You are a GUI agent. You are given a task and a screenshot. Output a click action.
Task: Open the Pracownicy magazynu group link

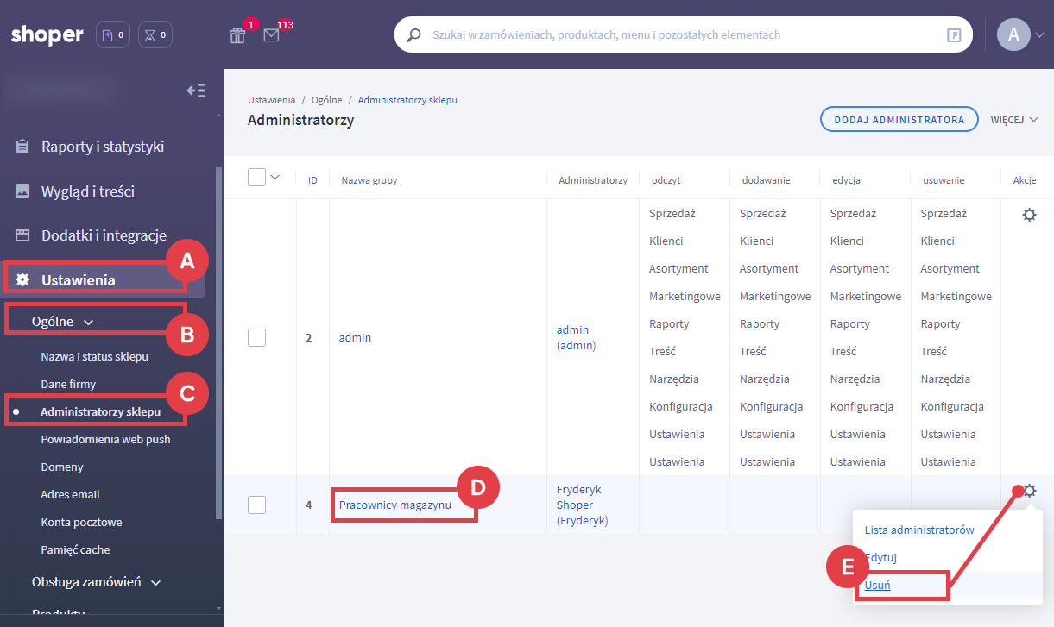pos(395,505)
